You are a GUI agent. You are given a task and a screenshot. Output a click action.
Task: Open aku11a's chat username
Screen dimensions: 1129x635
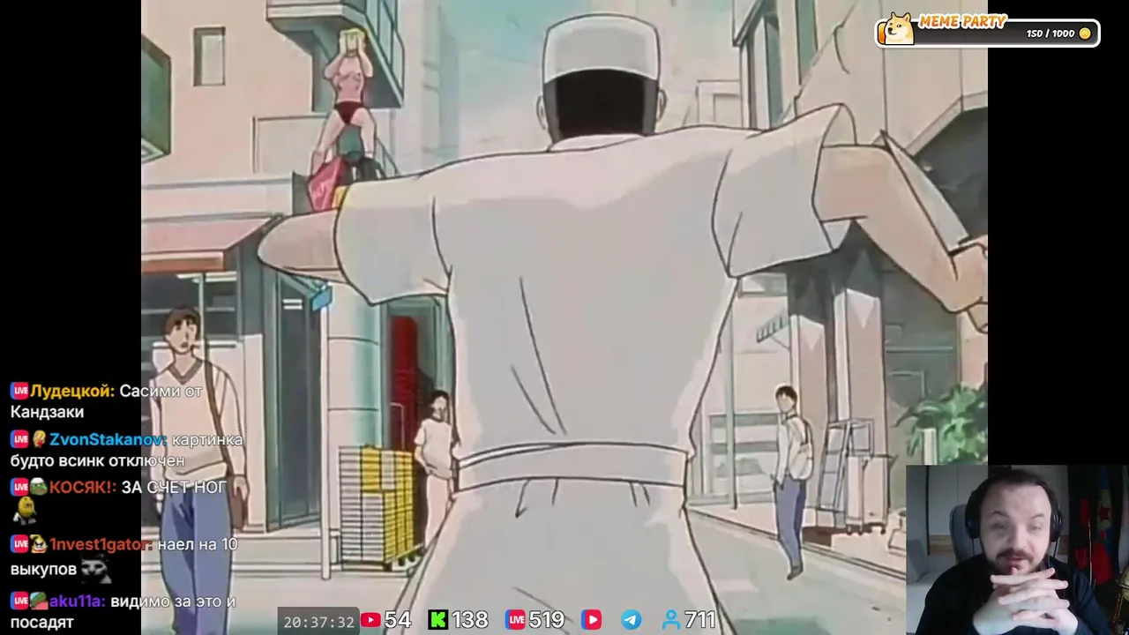coord(78,601)
